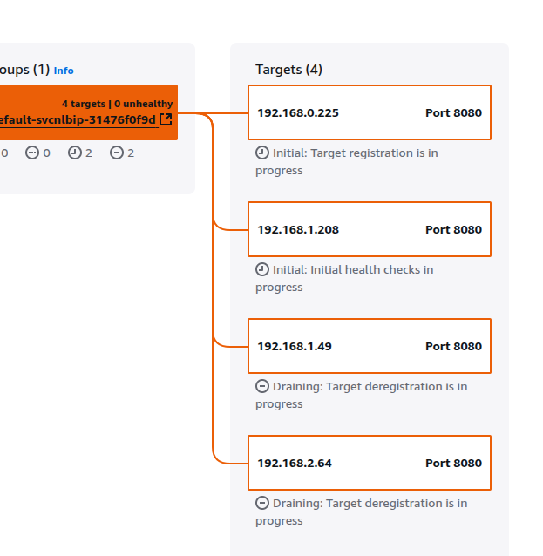Click the minus-circle draining count icon
This screenshot has width=543, height=556.
[117, 153]
